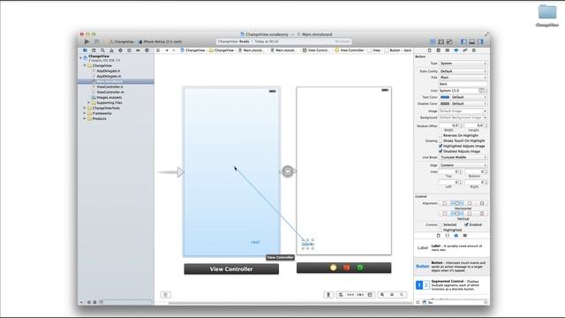565x318 pixels.
Task: Click the segue circle between the two scenes
Action: [x=288, y=171]
